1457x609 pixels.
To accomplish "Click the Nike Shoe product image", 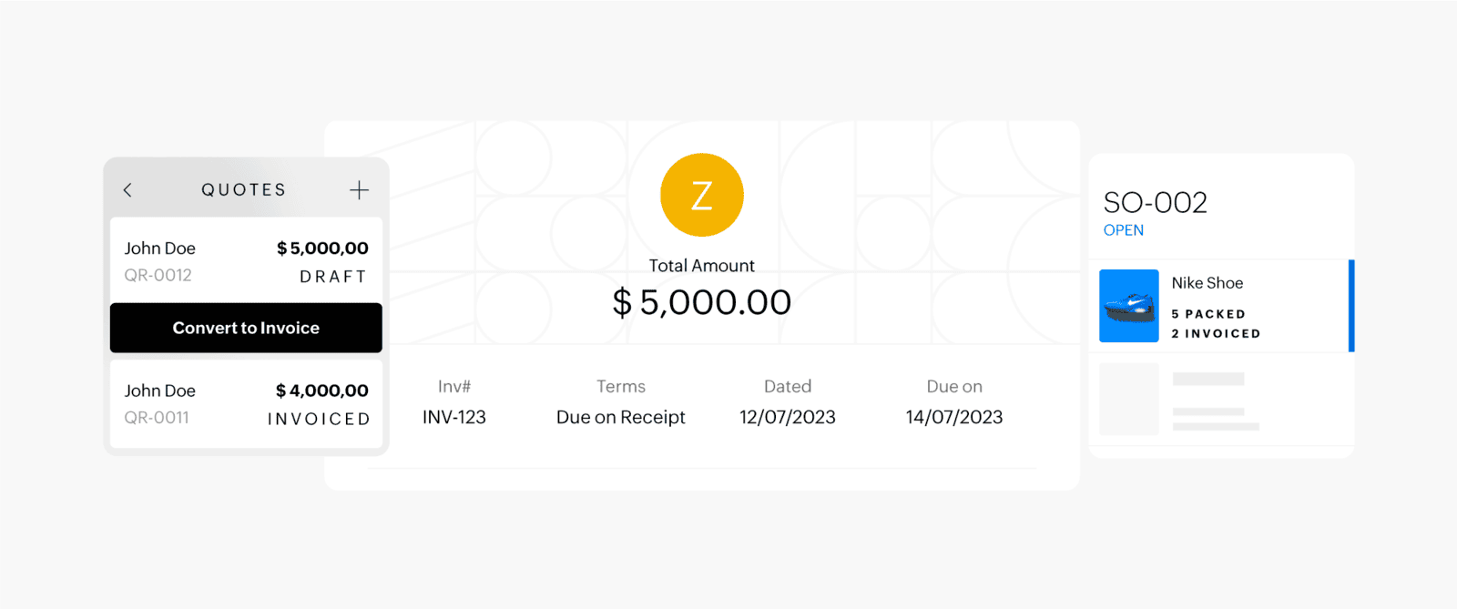I will point(1128,305).
